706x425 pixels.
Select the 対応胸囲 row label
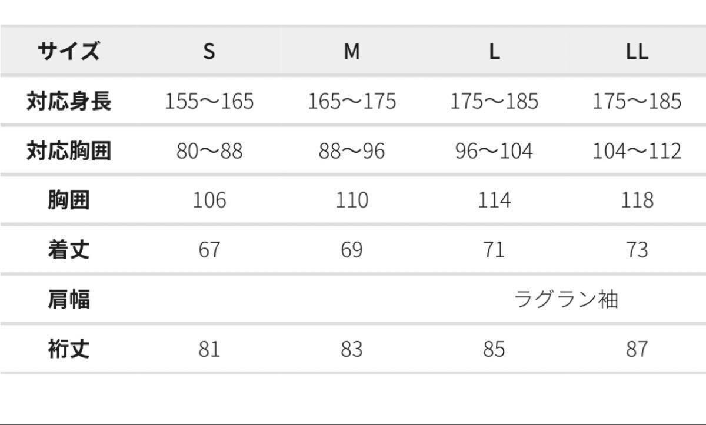(x=69, y=151)
